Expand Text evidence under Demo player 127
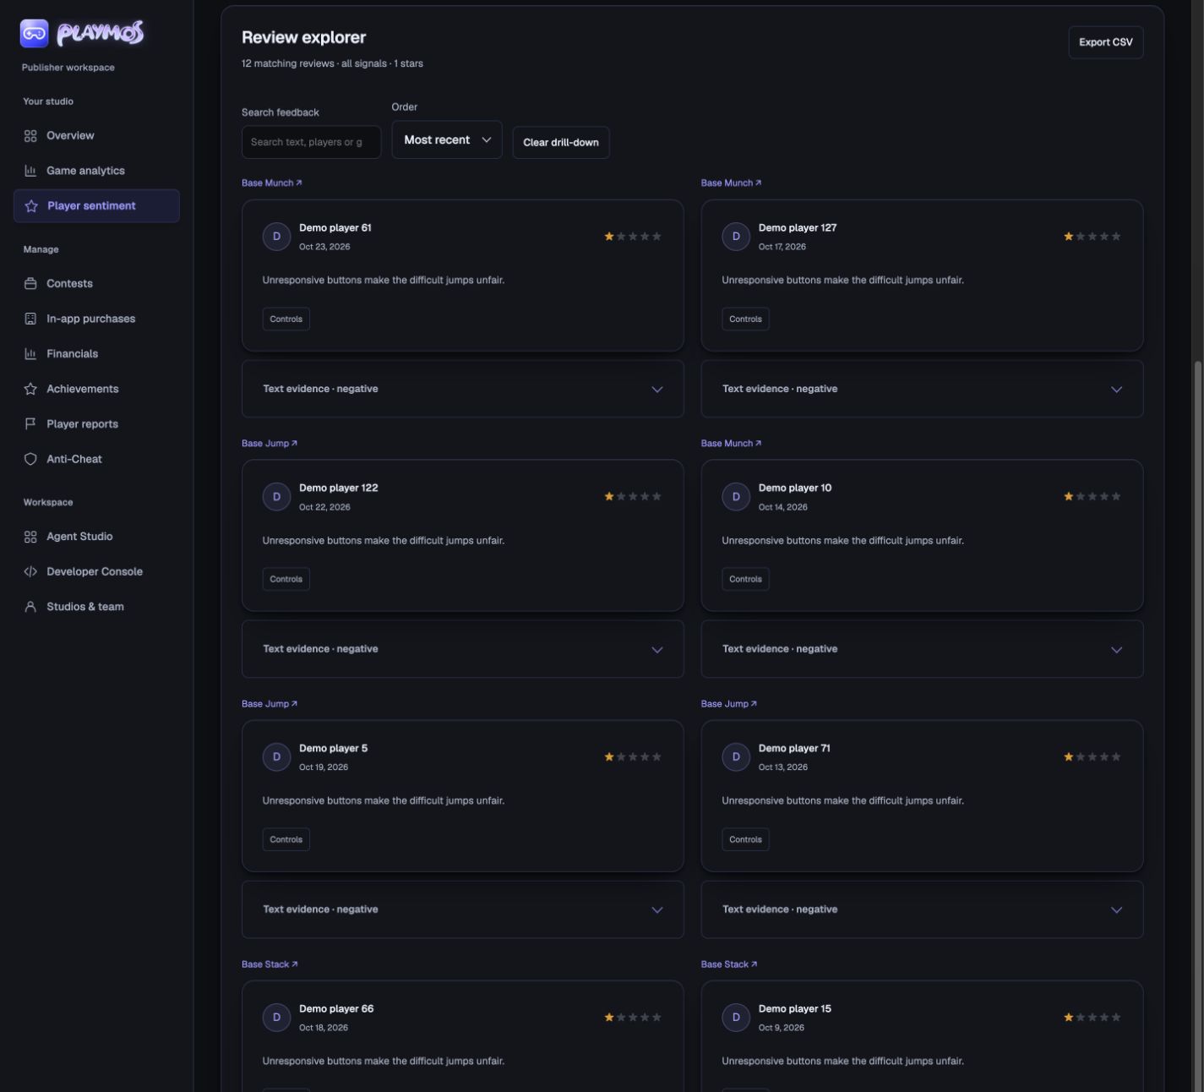The image size is (1204, 1092). coord(922,389)
